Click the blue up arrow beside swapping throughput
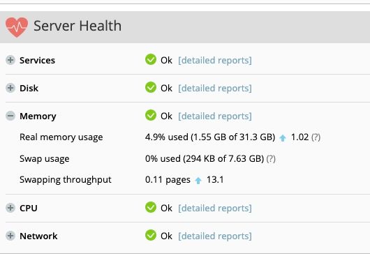Viewport: 370px width, 265px height. pyautogui.click(x=198, y=181)
